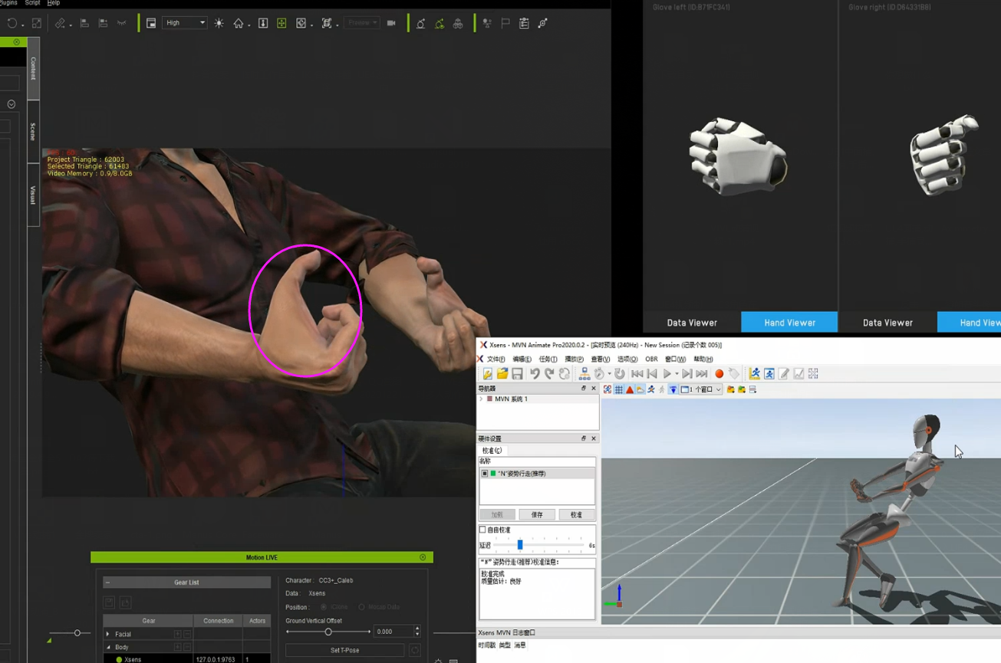Image resolution: width=1001 pixels, height=663 pixels.
Task: Open the 帮助(H) menu in Xsens
Action: 703,359
